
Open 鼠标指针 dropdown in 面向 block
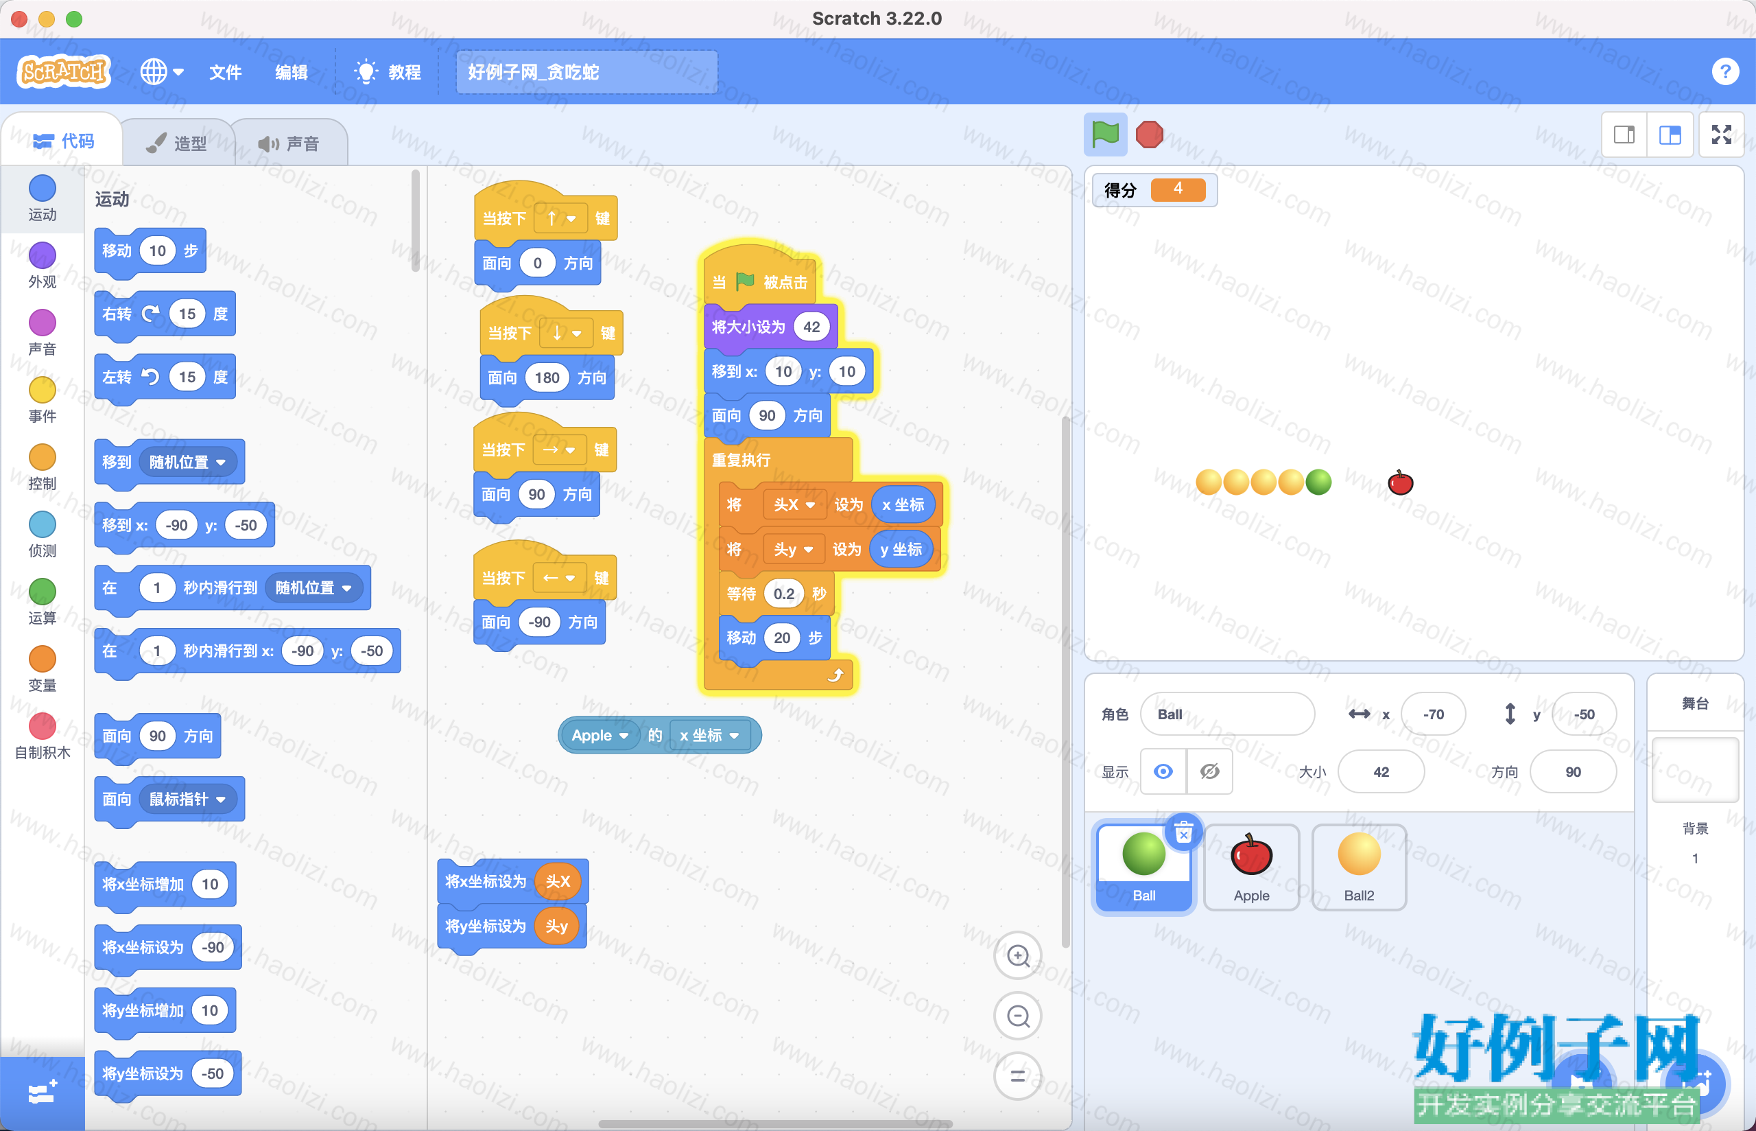[x=187, y=799]
